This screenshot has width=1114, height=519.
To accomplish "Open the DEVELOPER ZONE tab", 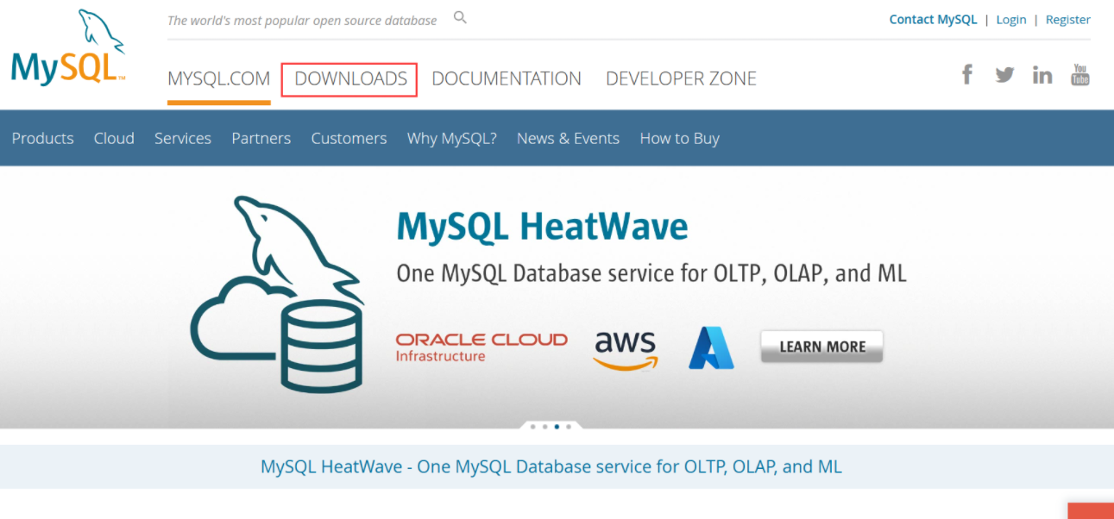I will click(681, 78).
